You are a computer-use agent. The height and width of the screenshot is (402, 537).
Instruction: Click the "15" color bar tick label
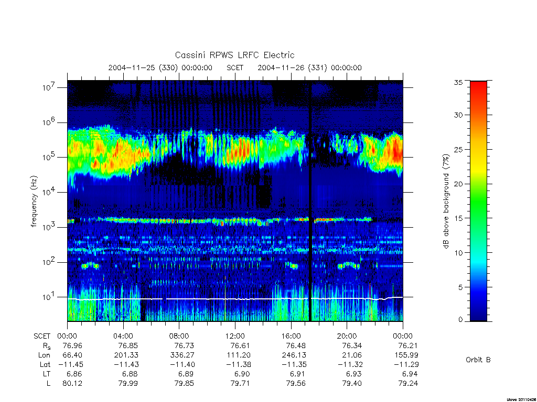[x=458, y=218]
